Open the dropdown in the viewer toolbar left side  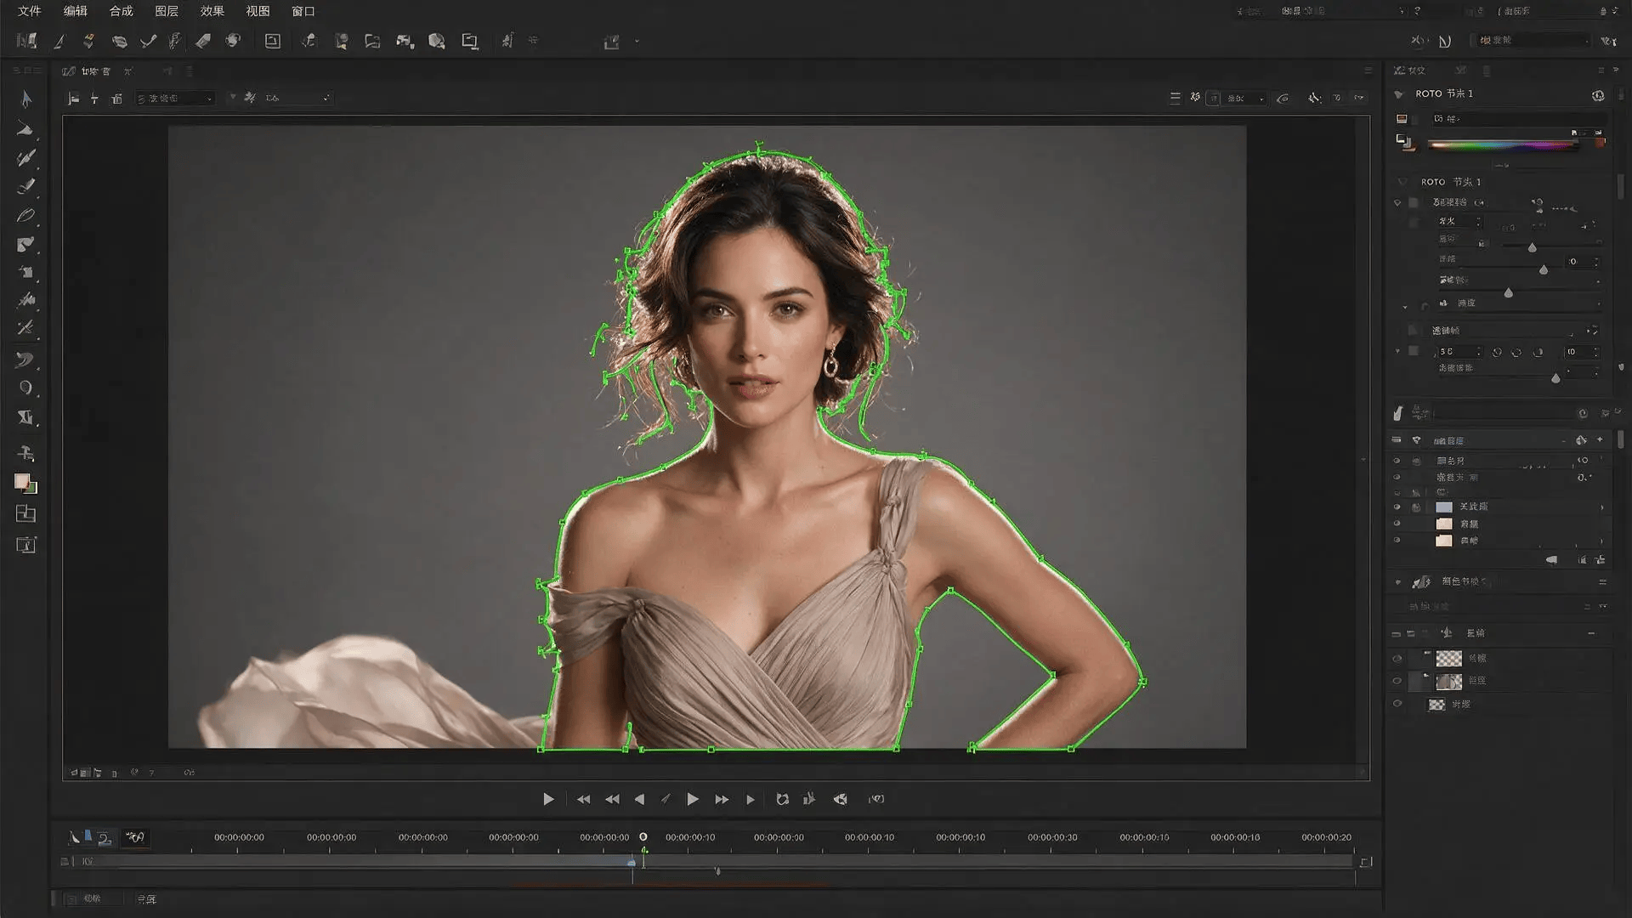coord(174,99)
